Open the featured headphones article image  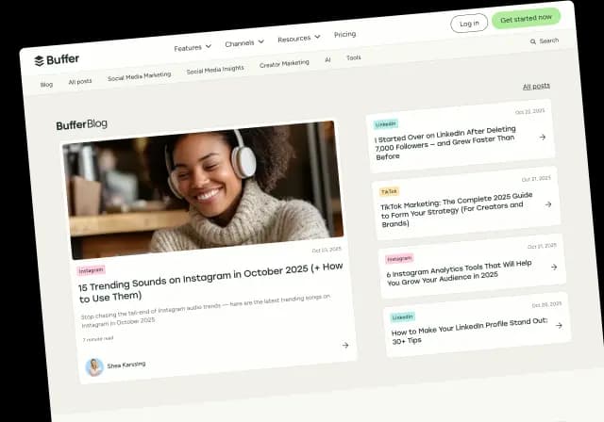click(x=203, y=187)
